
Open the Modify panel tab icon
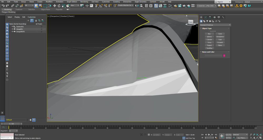click(x=205, y=17)
